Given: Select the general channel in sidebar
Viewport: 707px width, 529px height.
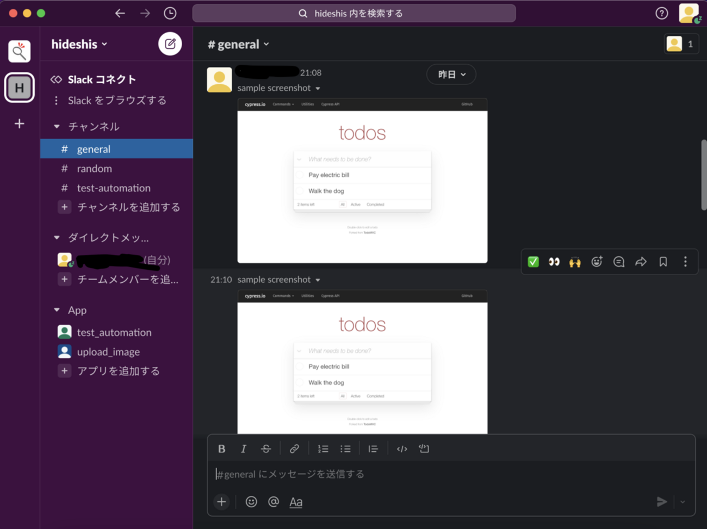Looking at the screenshot, I should click(116, 149).
